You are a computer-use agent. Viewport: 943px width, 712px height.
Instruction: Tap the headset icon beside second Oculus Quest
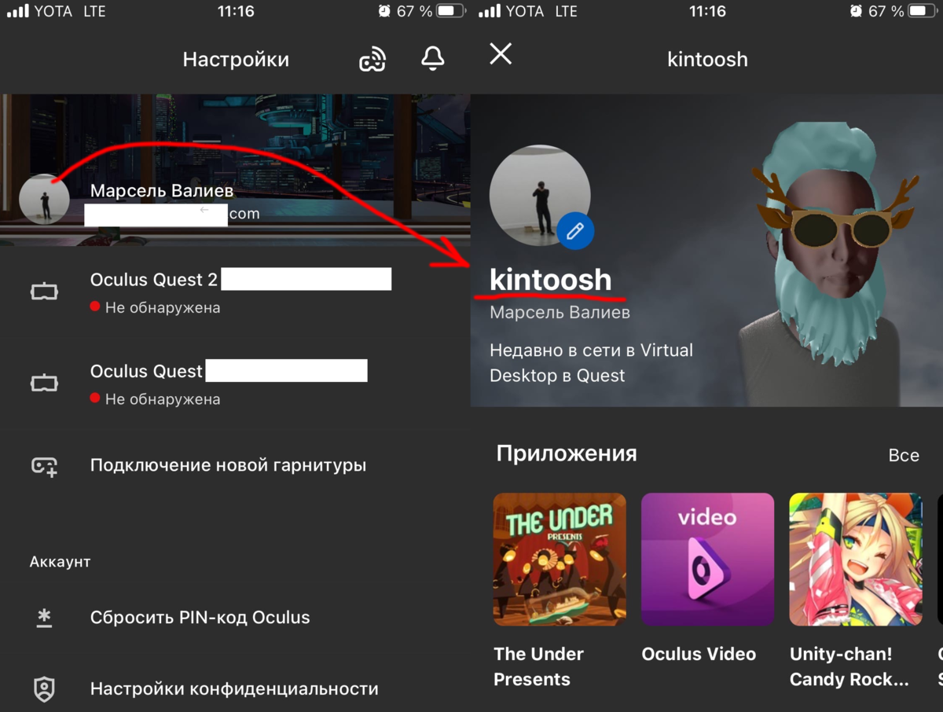(x=44, y=384)
